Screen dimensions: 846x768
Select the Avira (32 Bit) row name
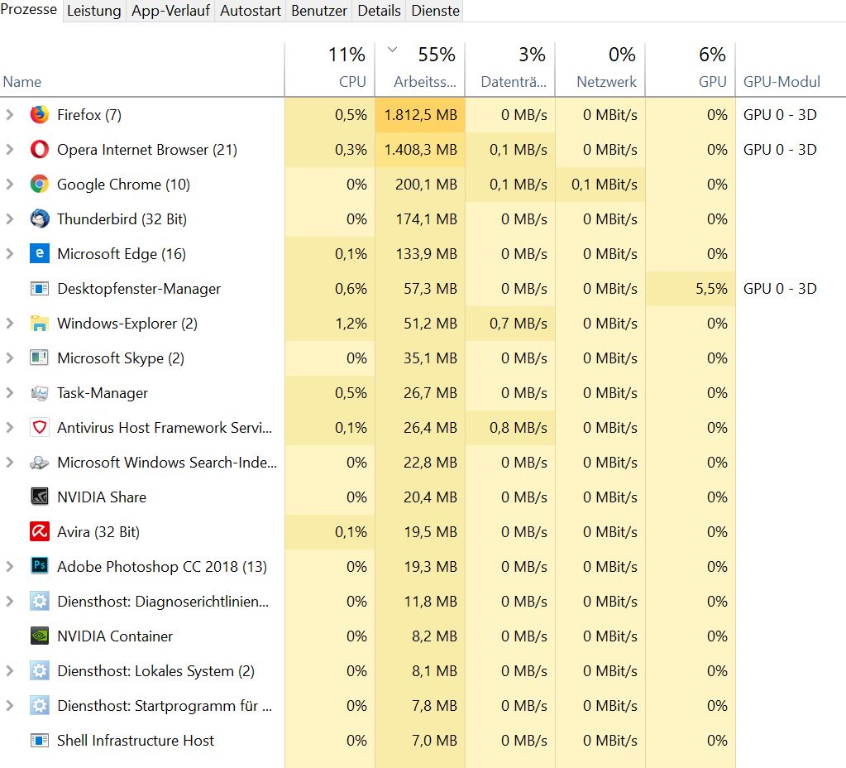pos(98,531)
